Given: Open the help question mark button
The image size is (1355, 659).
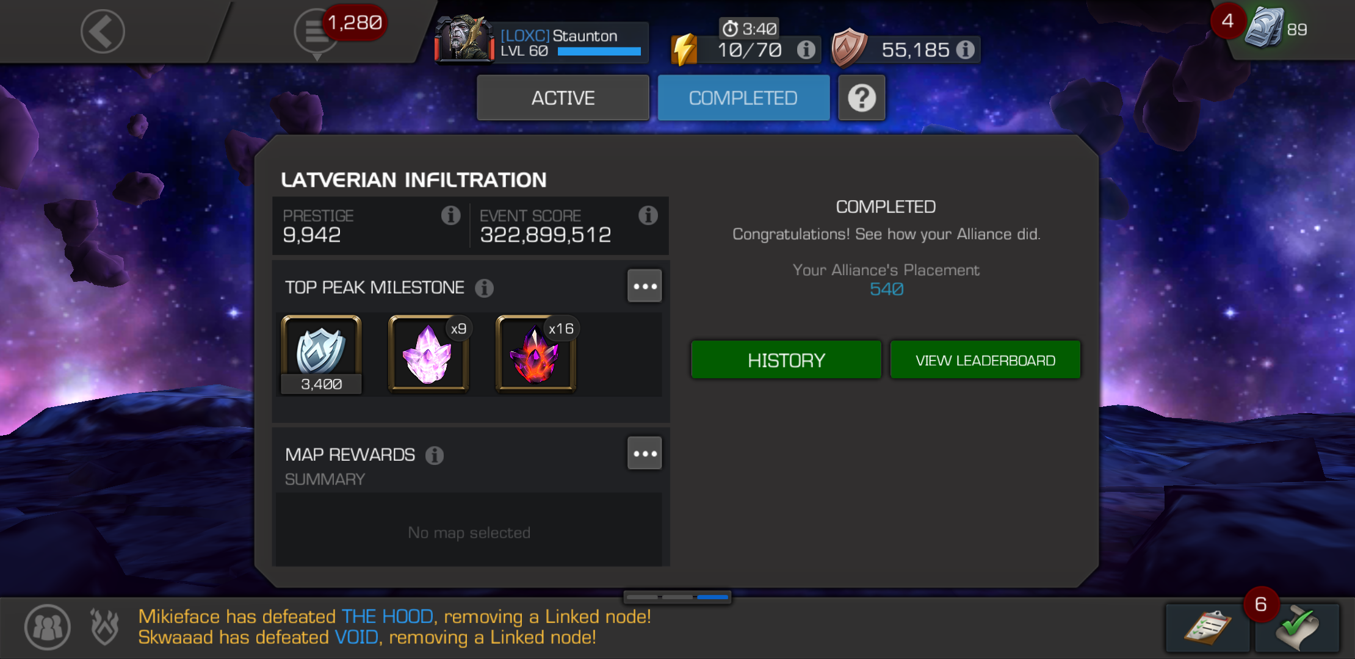Looking at the screenshot, I should (x=861, y=98).
